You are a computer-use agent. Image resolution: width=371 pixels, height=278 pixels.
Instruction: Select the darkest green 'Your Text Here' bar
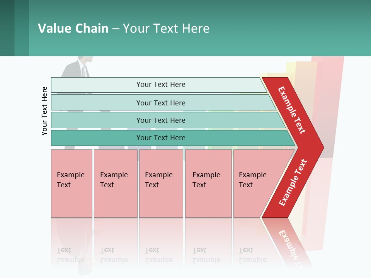(160, 138)
